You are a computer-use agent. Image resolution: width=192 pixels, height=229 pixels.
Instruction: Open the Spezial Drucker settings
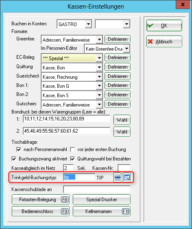pos(102,200)
